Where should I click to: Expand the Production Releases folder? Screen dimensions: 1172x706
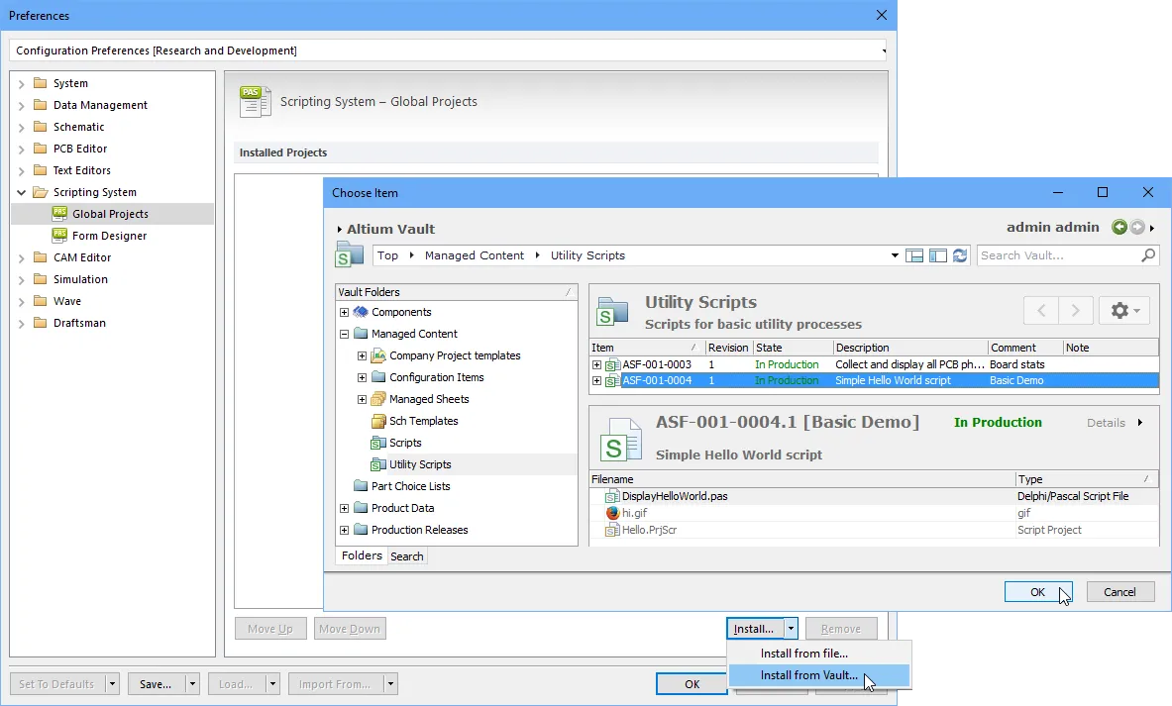point(344,530)
